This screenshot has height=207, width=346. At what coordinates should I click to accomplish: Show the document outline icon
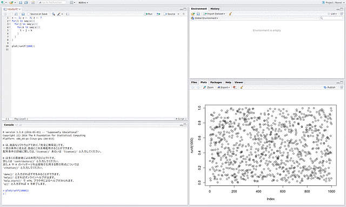click(183, 14)
